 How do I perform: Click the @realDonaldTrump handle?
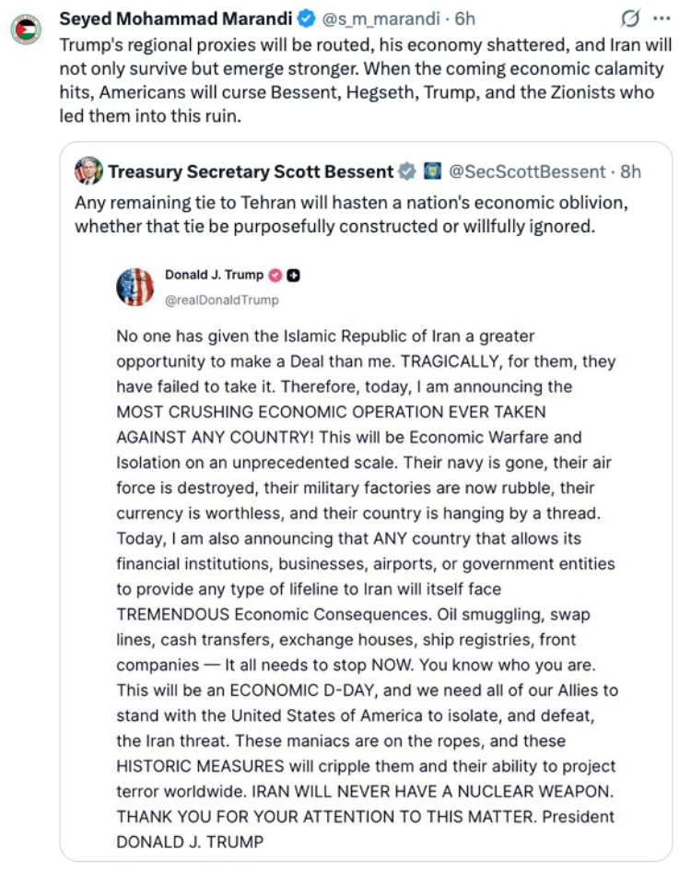[222, 300]
